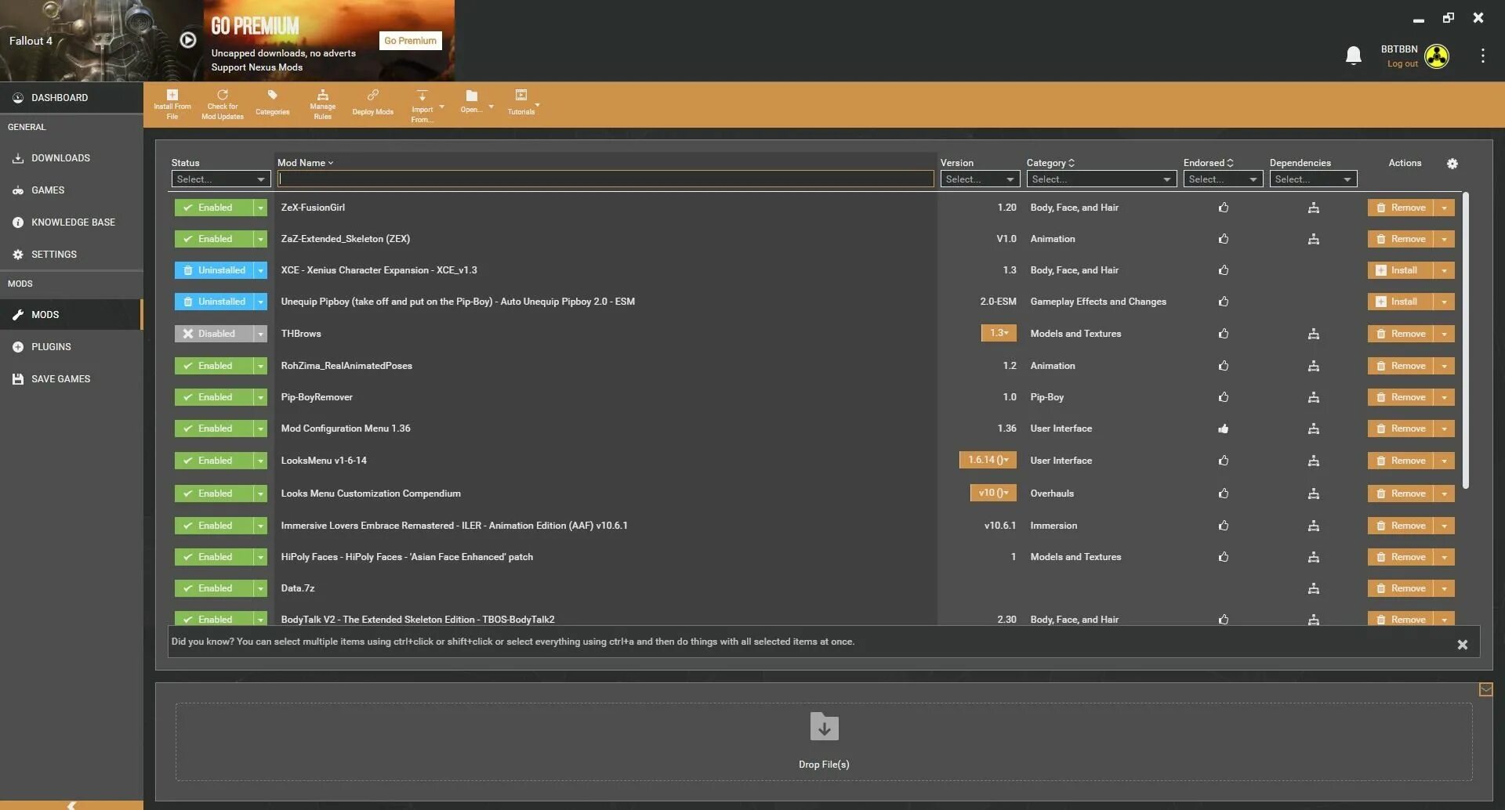Install the XCE Xenius Character Expansion mod

[1401, 270]
